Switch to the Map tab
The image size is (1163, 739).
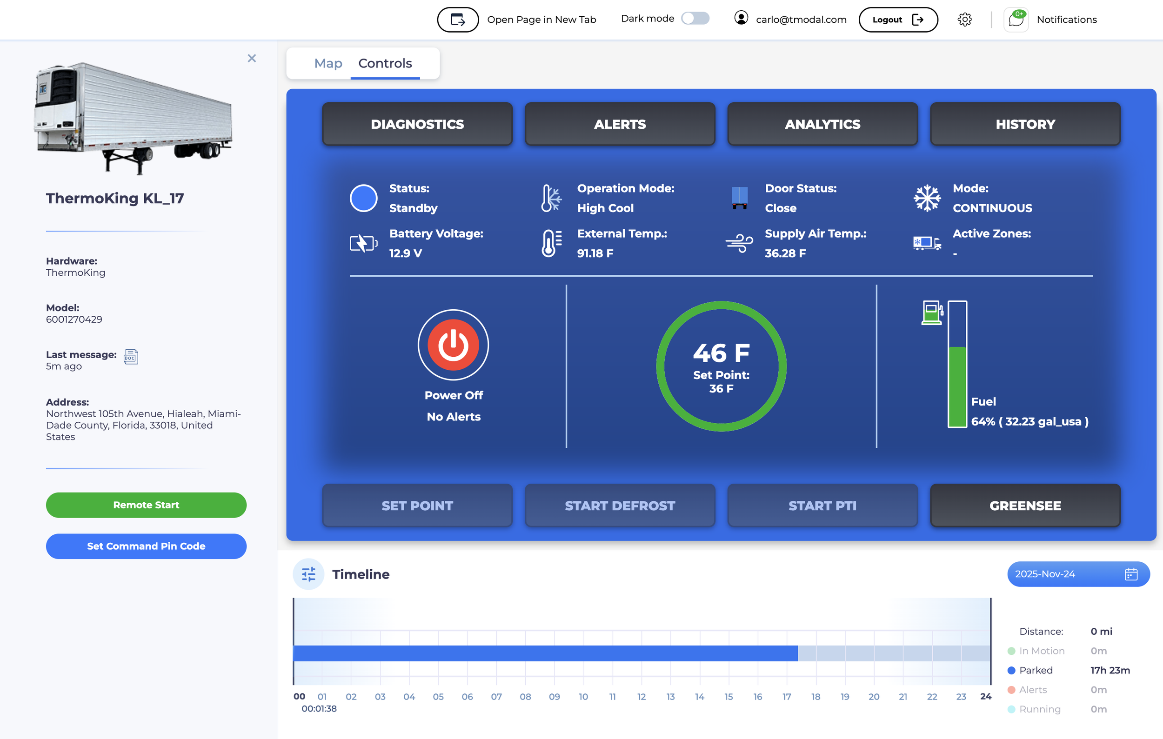coord(328,63)
